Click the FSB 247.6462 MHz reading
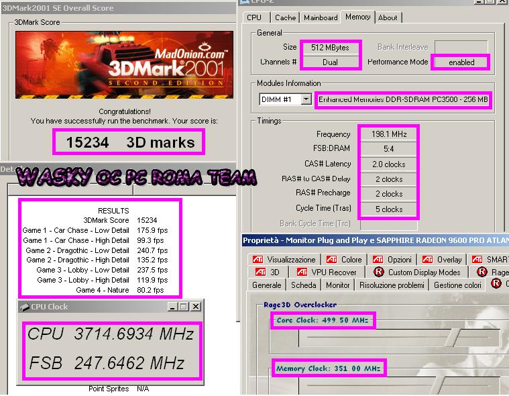The width and height of the screenshot is (509, 396). click(107, 363)
